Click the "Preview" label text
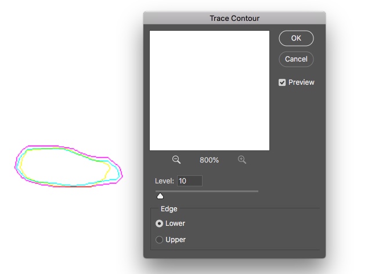This screenshot has height=274, width=375. [301, 82]
